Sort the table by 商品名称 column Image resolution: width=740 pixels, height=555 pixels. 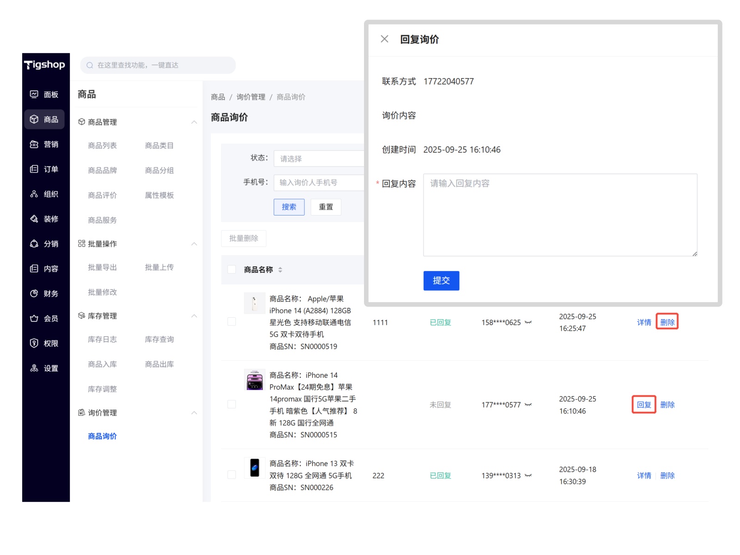click(280, 270)
